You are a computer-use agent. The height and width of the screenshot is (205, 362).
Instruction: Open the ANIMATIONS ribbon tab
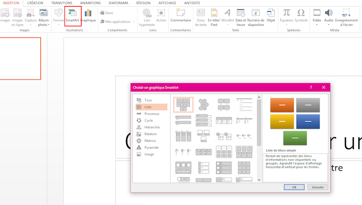coord(90,3)
